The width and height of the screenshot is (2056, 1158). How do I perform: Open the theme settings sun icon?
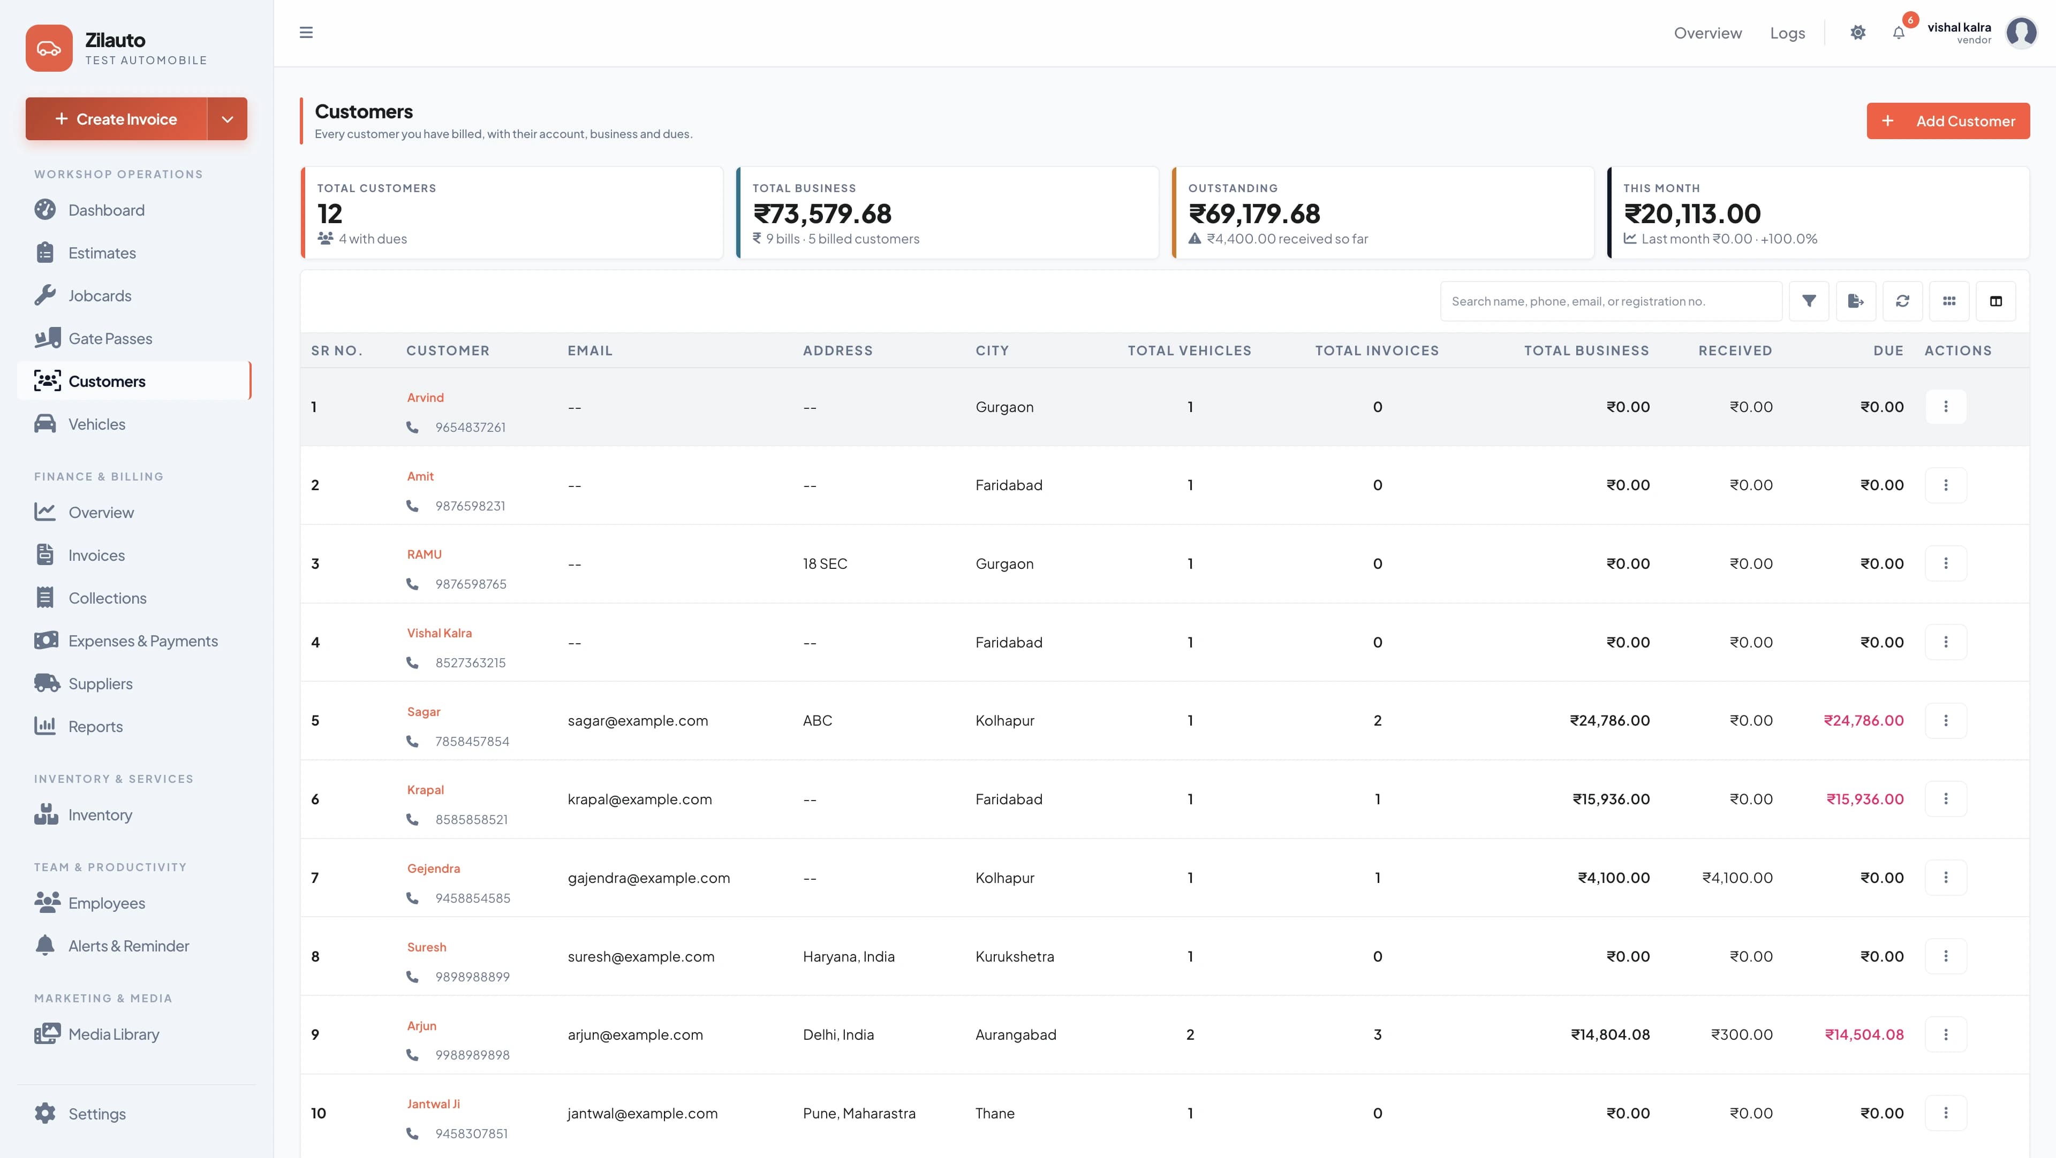(x=1858, y=33)
